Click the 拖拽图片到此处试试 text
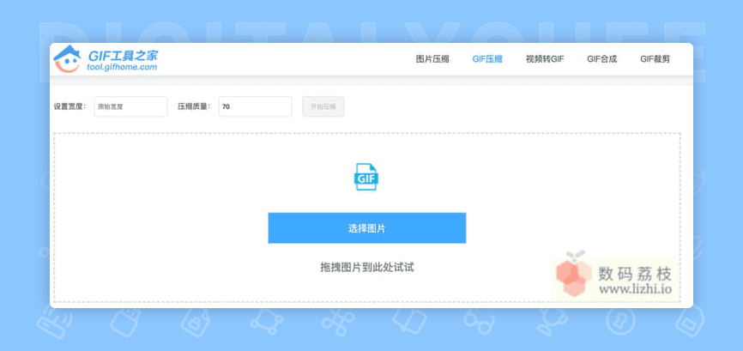 click(366, 267)
